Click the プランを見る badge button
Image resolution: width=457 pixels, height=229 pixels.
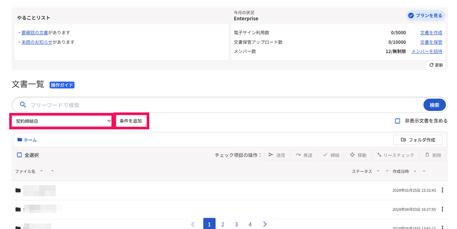pos(426,15)
